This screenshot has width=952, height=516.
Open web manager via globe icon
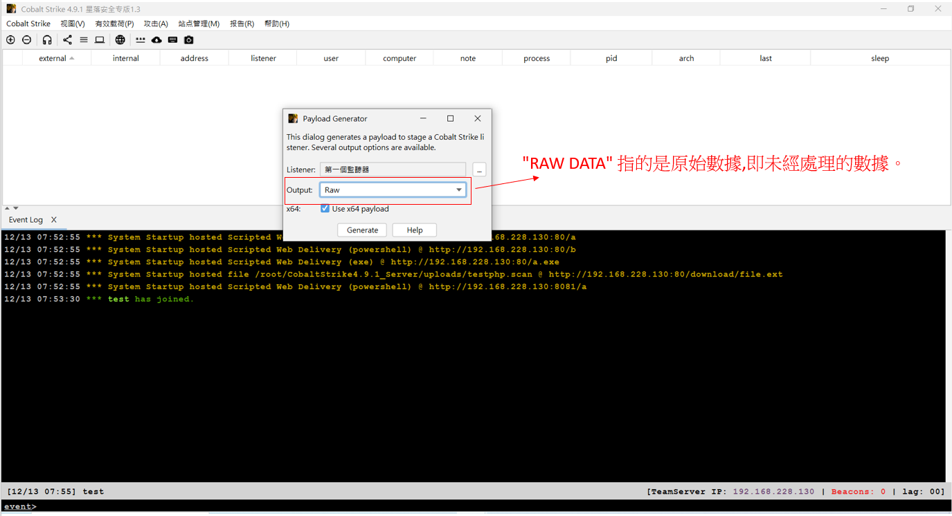[120, 40]
